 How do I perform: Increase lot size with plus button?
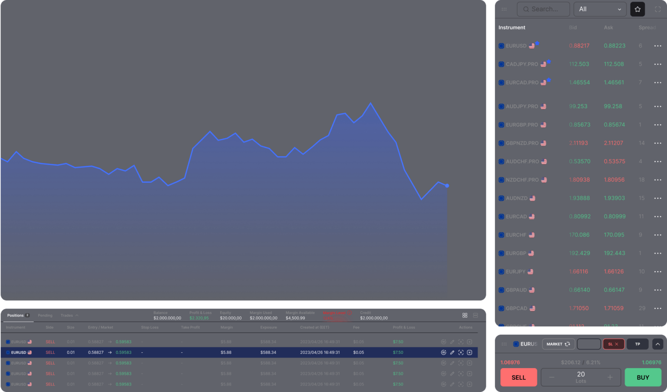coord(610,377)
